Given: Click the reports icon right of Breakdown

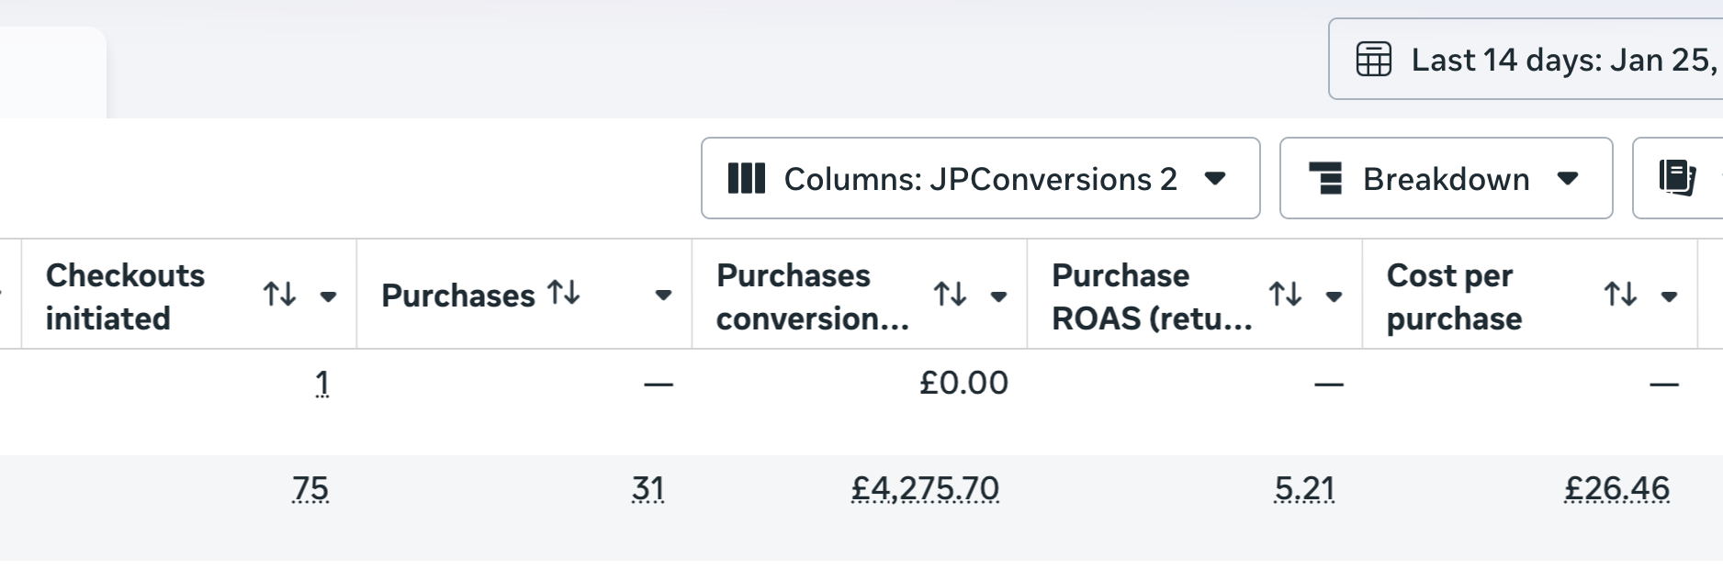Looking at the screenshot, I should coord(1677,178).
